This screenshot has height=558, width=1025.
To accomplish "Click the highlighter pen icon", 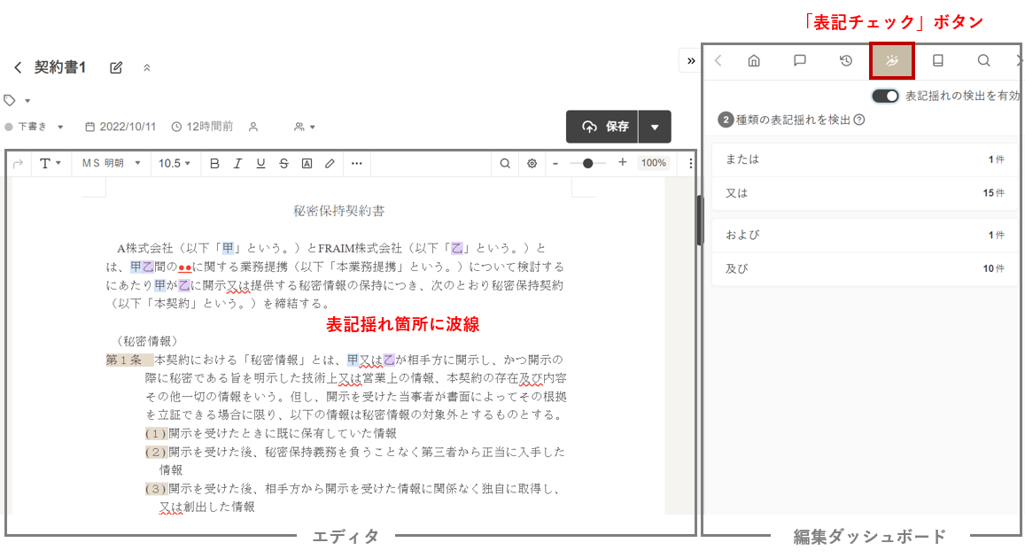I will [x=330, y=163].
